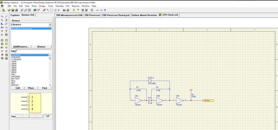278x130 pixels.
Task: Switch to the Z80 Processor Board.pcb tab
Action: 116,15
